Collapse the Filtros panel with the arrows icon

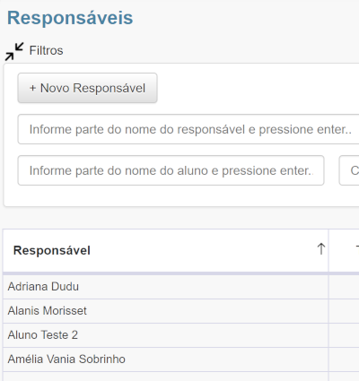14,51
